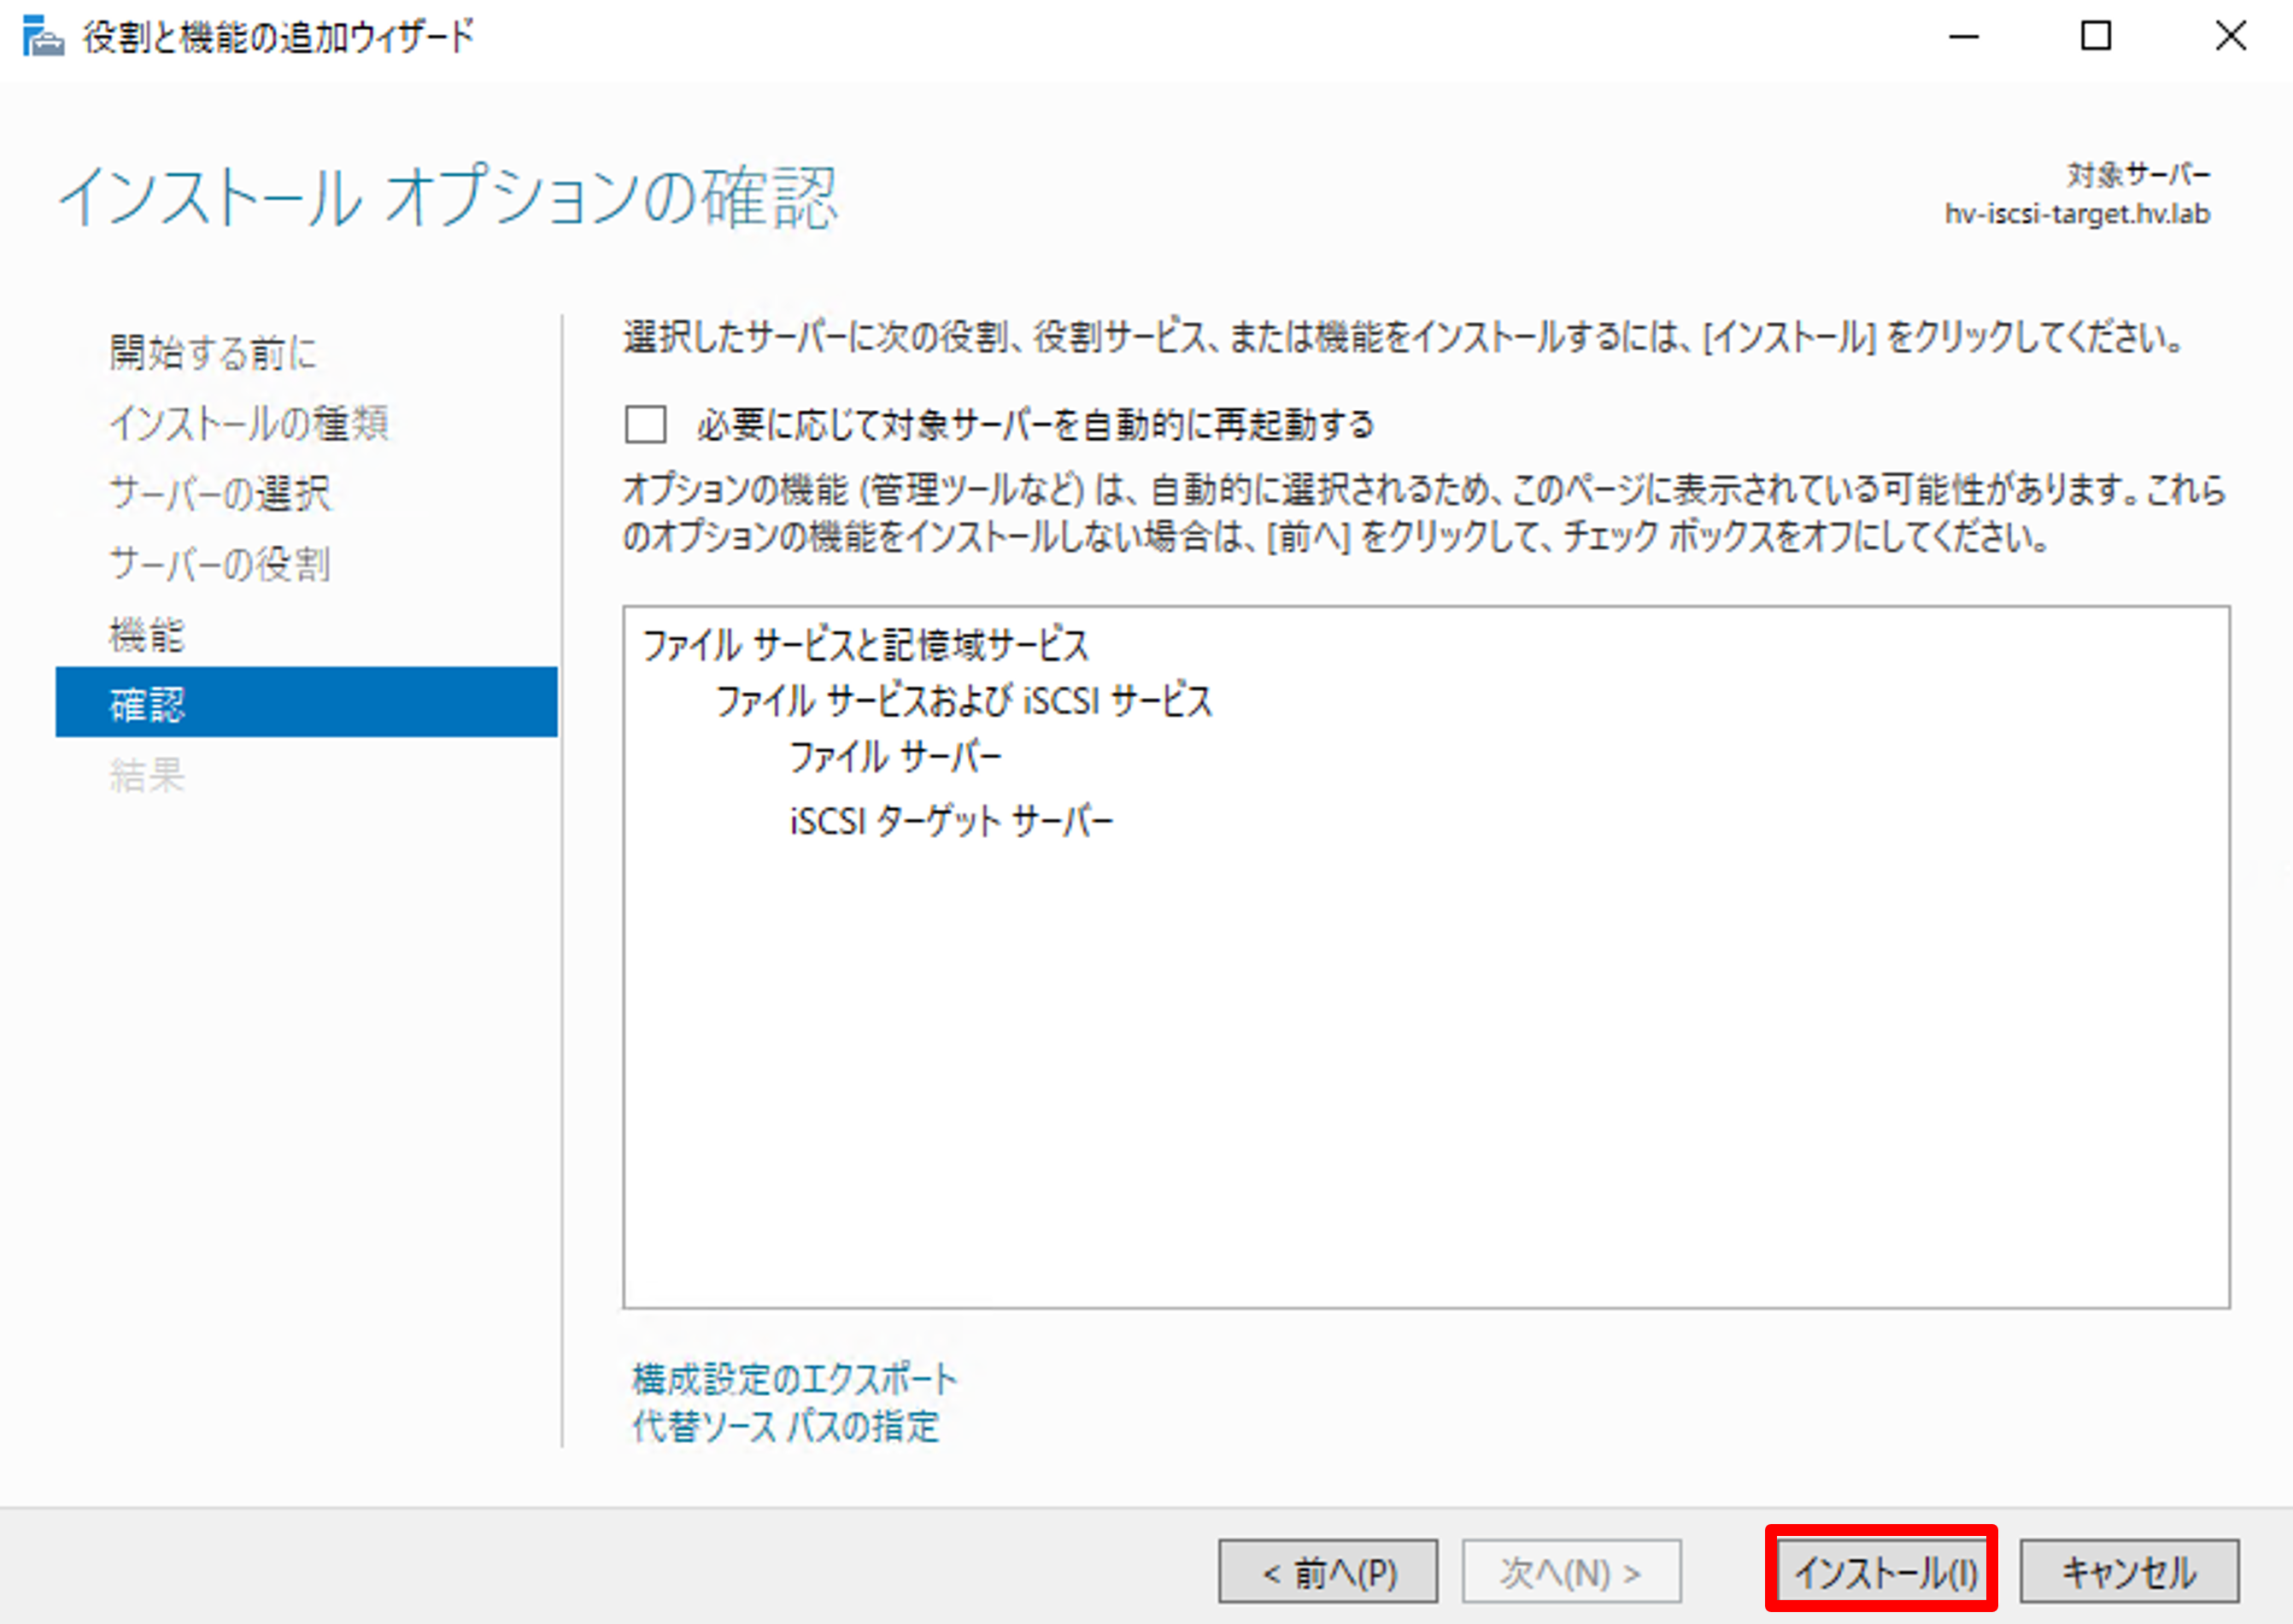This screenshot has height=1624, width=2293.
Task: Click the wizard icon in title bar
Action: (x=43, y=37)
